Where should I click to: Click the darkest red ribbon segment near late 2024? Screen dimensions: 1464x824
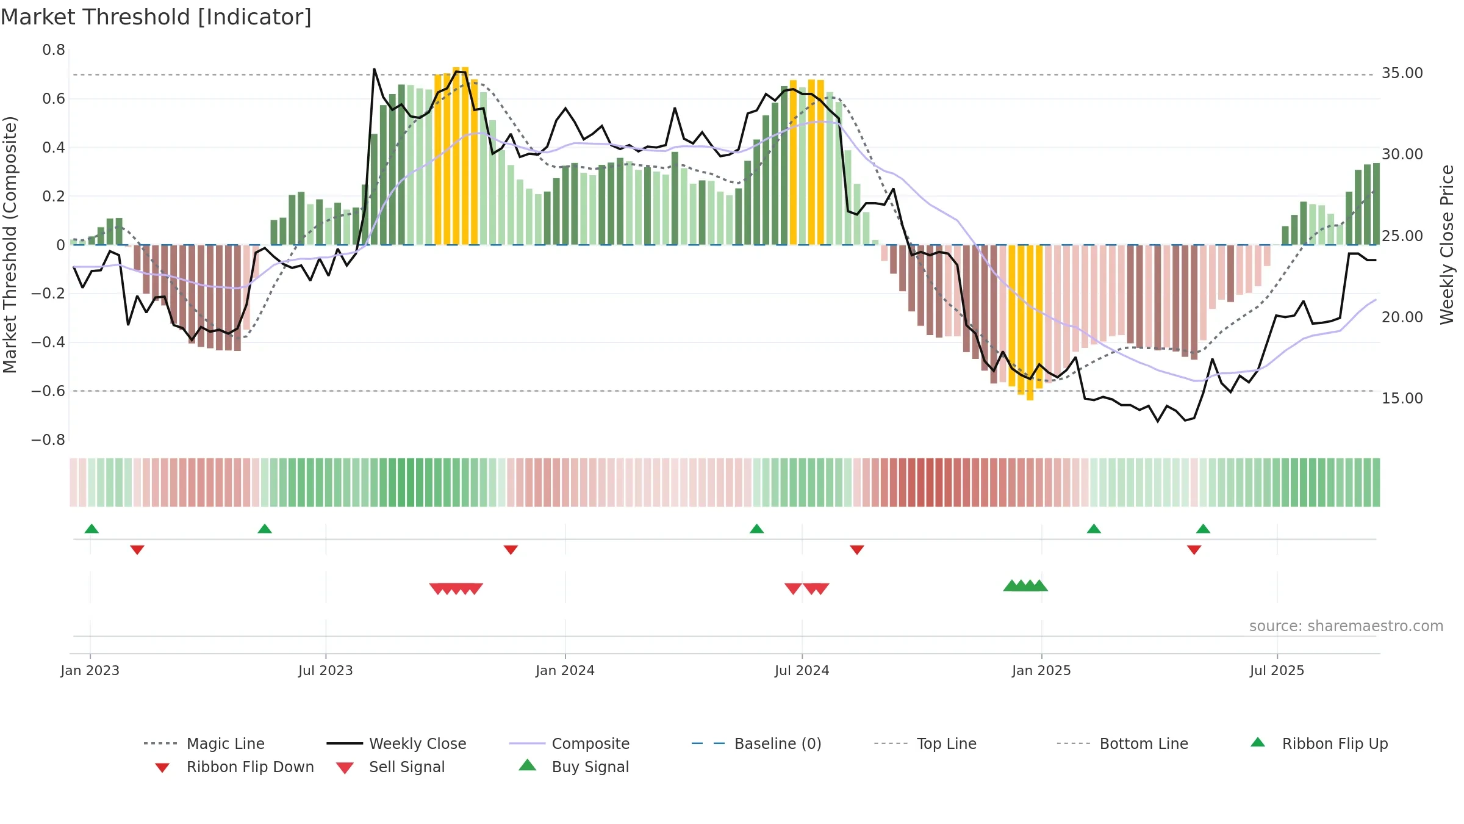click(x=930, y=482)
